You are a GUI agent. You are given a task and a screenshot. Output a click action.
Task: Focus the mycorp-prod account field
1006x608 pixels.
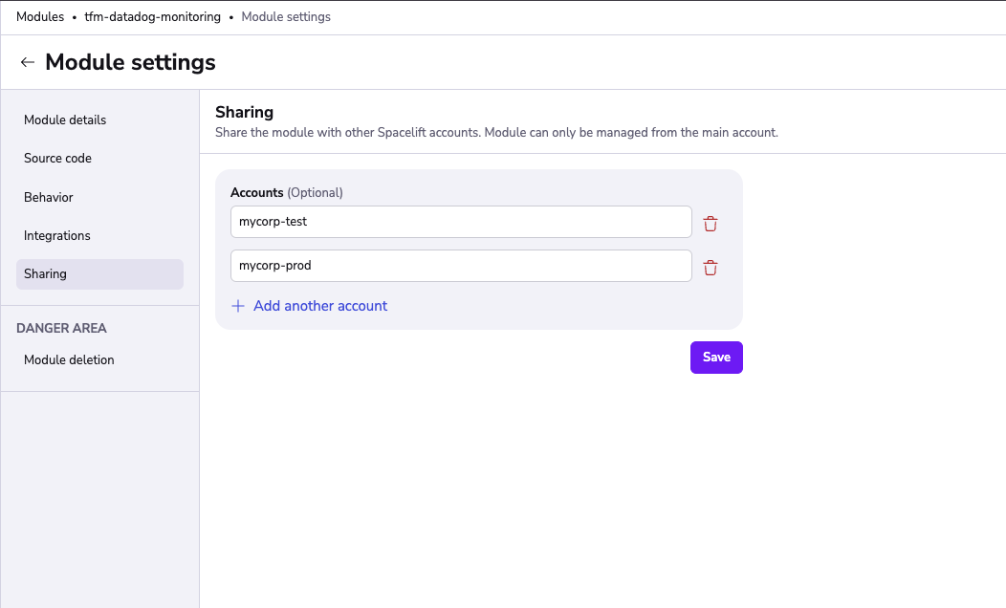pos(461,266)
